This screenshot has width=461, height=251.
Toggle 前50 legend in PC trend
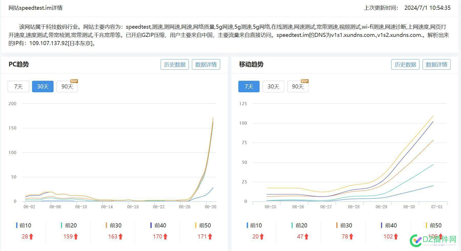(203, 225)
